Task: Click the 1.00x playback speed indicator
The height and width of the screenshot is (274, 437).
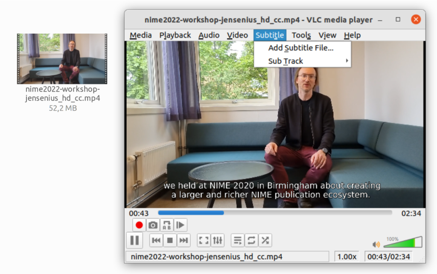Action: pos(347,257)
